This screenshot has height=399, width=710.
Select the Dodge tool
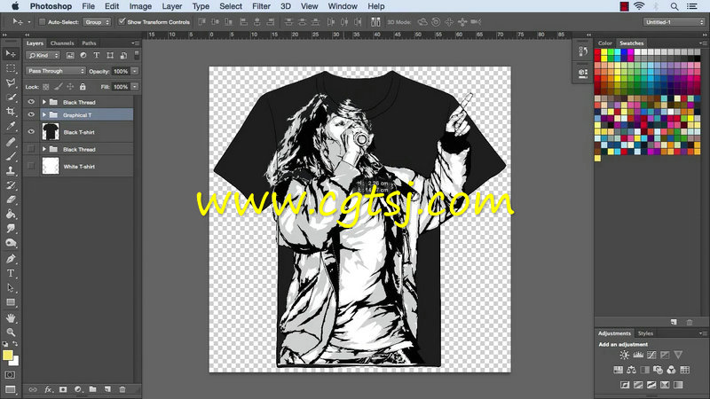click(11, 243)
